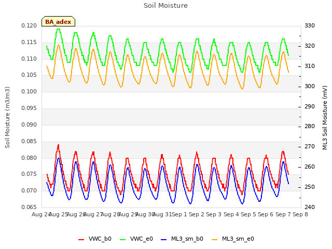Click the Soil Moisture chart title

(165, 6)
